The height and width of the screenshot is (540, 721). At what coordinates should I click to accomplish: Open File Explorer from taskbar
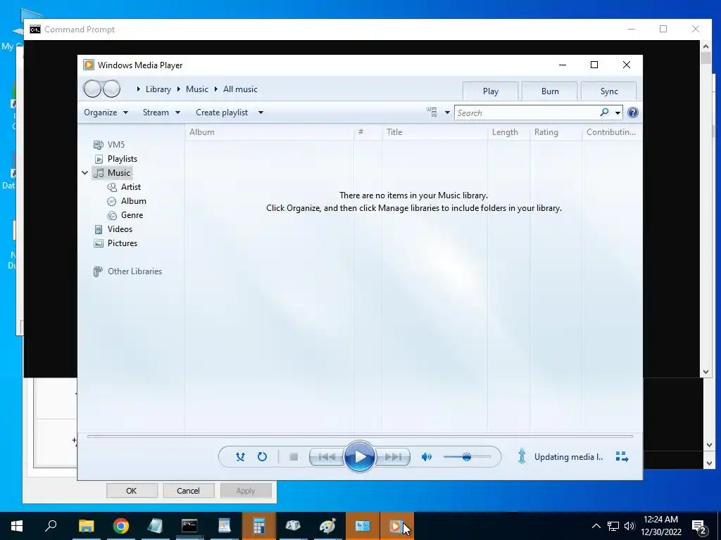click(86, 526)
